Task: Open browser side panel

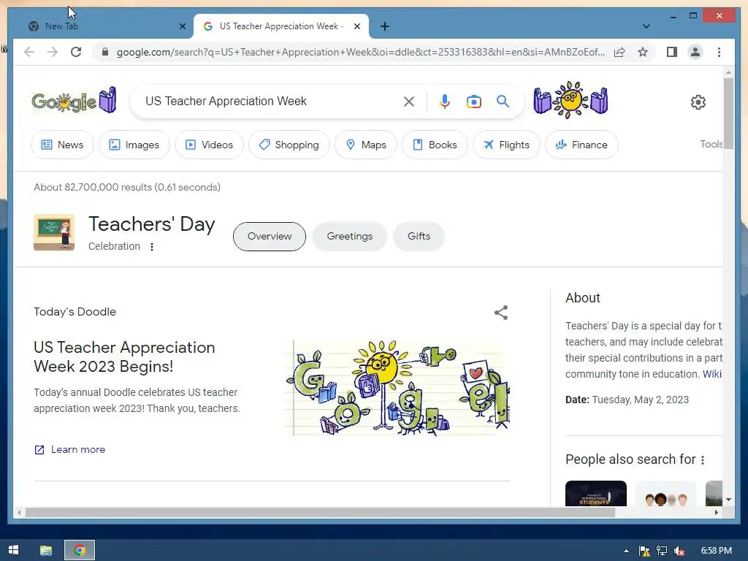Action: click(672, 52)
